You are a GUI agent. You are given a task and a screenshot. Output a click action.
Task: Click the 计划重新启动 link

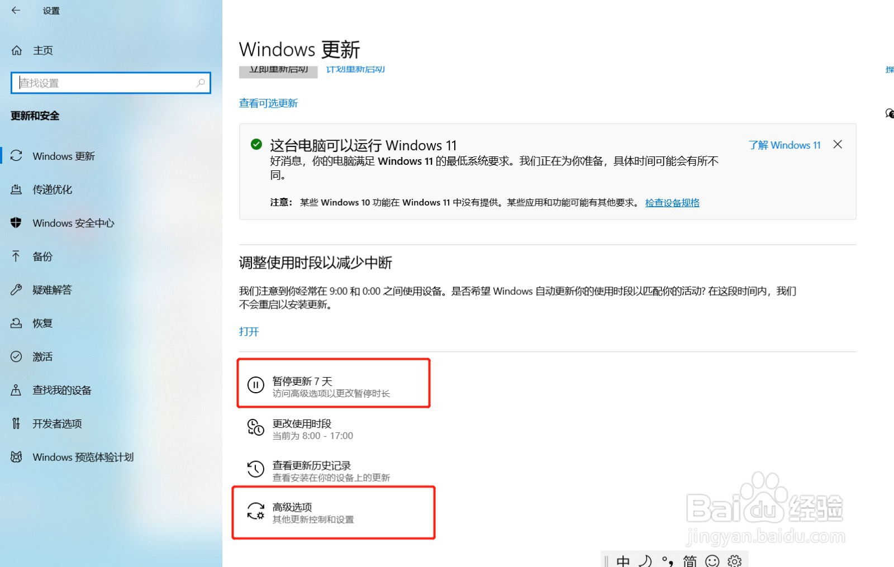[355, 70]
